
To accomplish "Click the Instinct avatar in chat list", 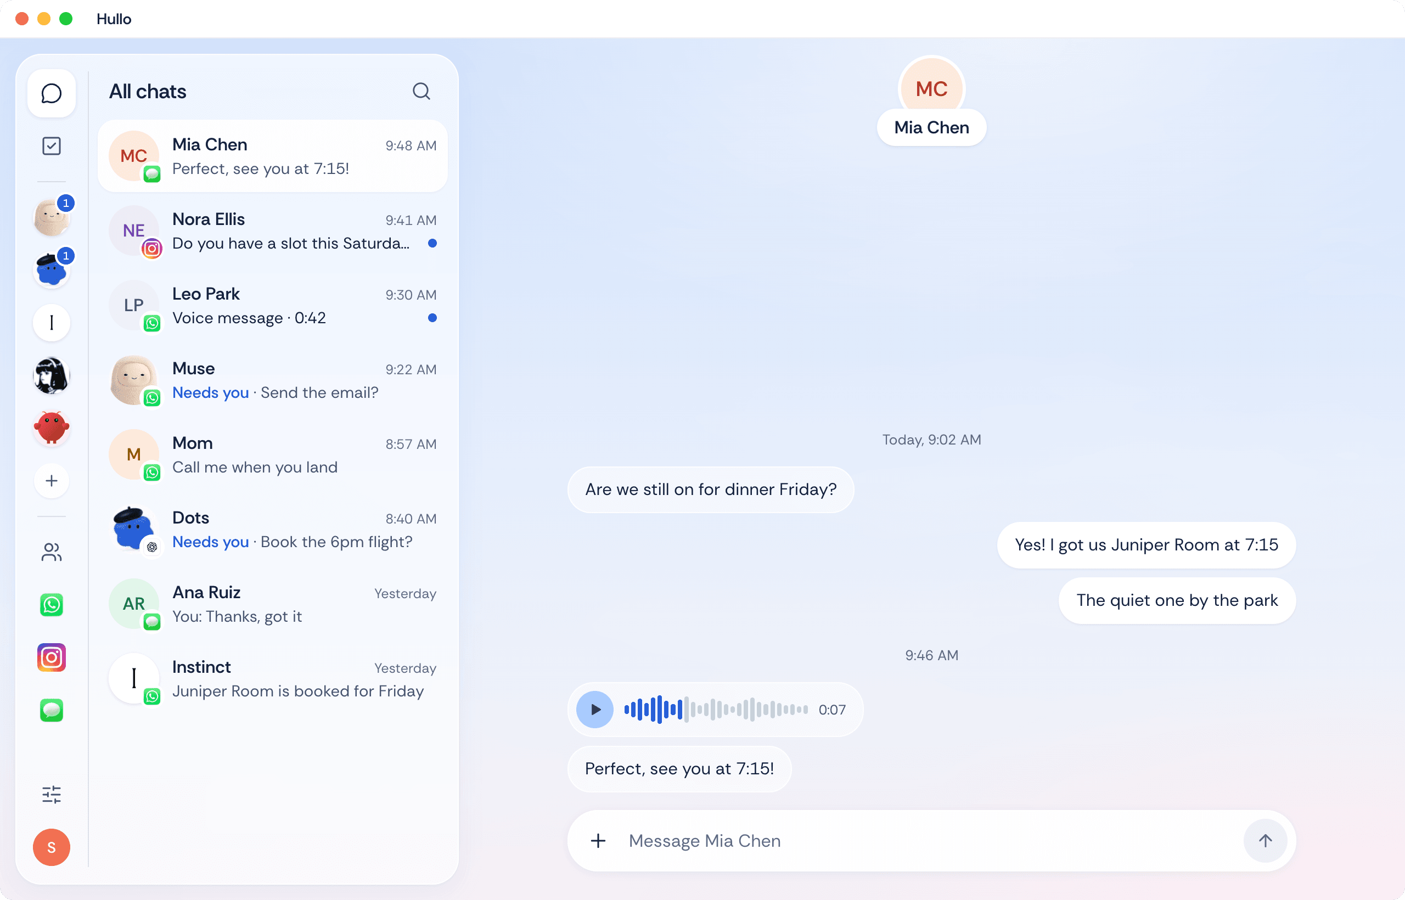I will point(134,678).
